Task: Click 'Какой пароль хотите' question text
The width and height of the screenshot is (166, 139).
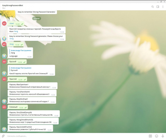Action: (x=28, y=74)
